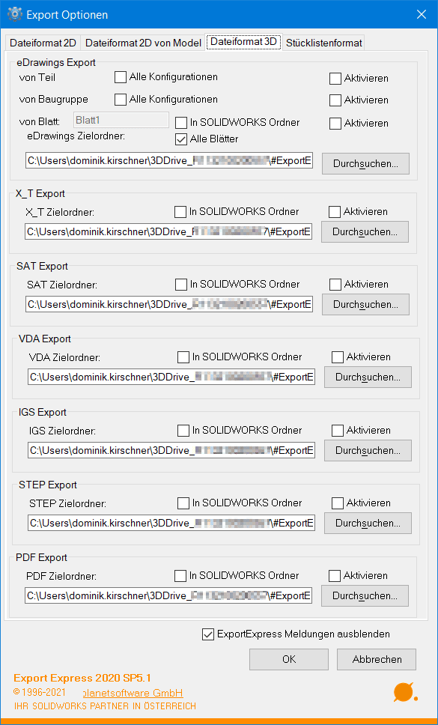The image size is (438, 725).
Task: Check In SOLIDWORKS Ordner for PDF Export
Action: pos(180,576)
